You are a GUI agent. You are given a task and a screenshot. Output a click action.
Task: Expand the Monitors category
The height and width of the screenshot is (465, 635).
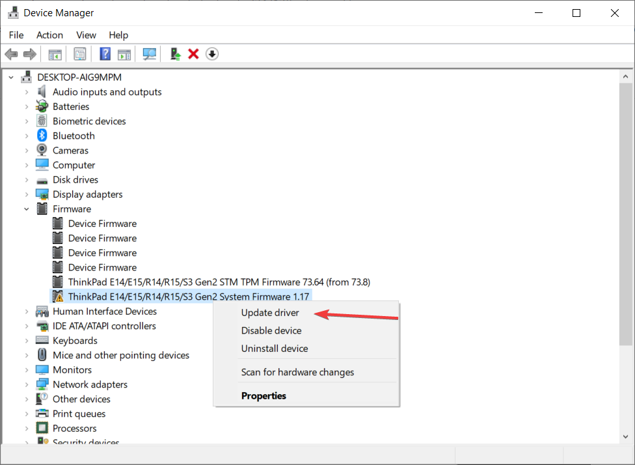pyautogui.click(x=27, y=369)
